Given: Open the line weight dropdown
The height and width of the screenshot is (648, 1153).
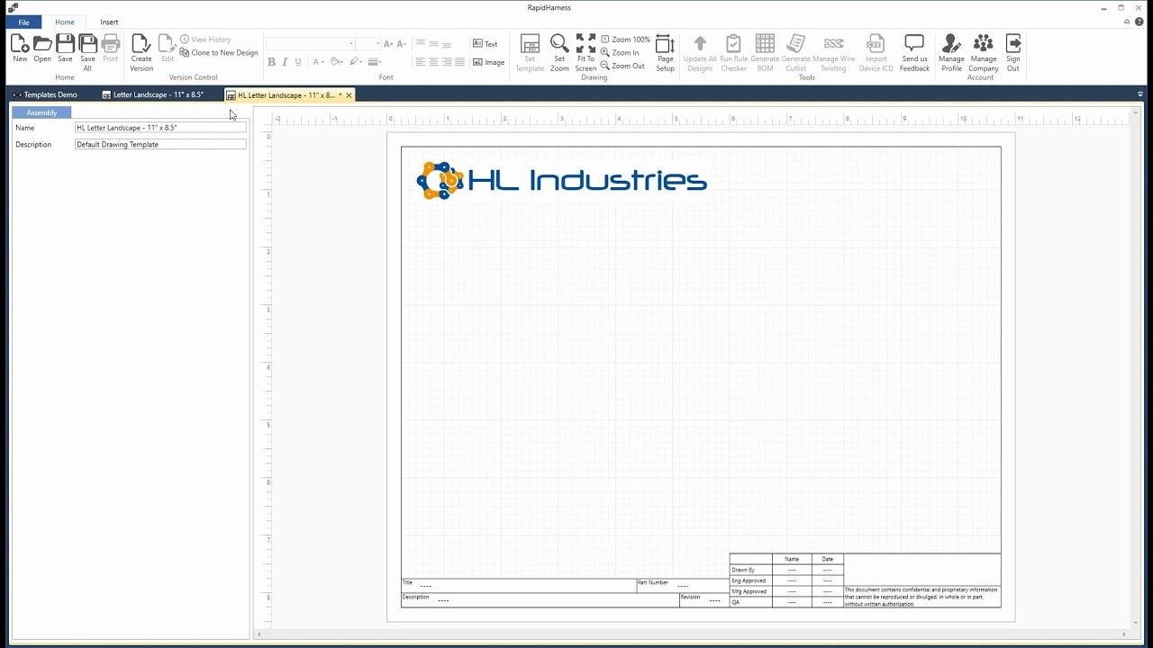Looking at the screenshot, I should [375, 62].
